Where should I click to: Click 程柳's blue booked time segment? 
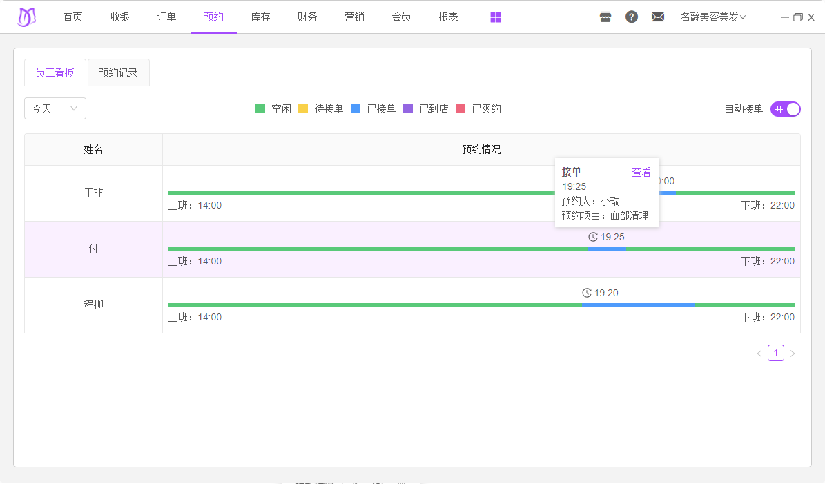click(x=638, y=304)
